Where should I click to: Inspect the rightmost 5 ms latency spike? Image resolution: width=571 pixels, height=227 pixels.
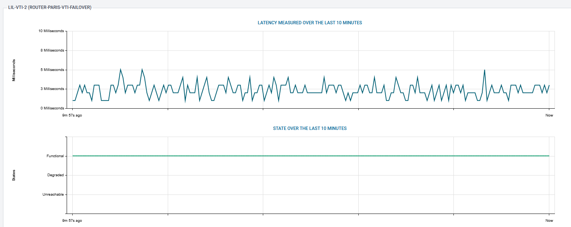pos(485,70)
